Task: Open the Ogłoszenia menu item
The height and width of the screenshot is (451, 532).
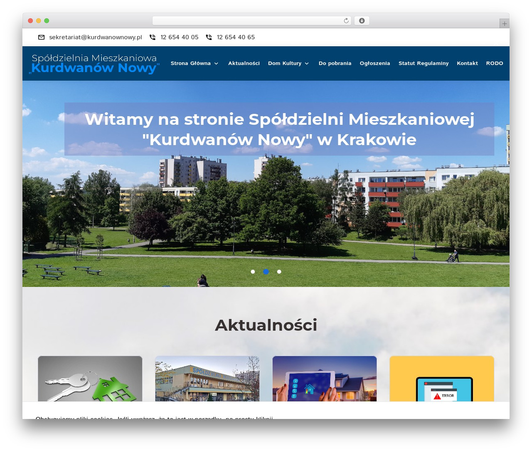Action: point(375,63)
